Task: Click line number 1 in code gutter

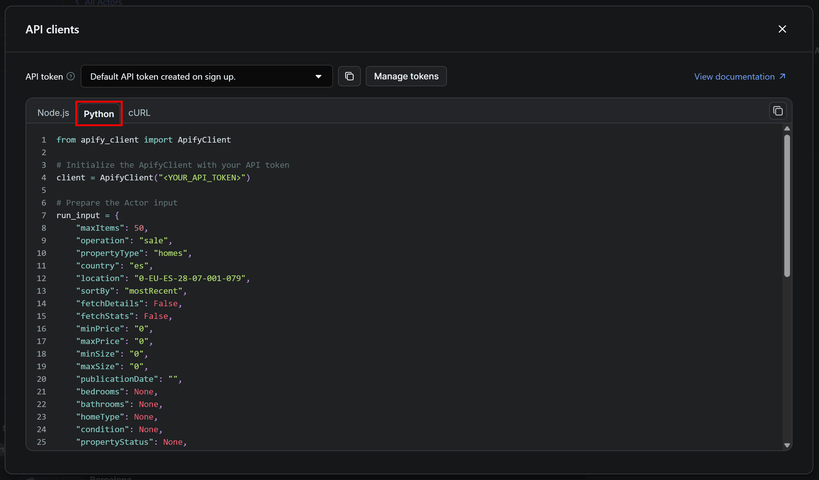Action: [44, 140]
